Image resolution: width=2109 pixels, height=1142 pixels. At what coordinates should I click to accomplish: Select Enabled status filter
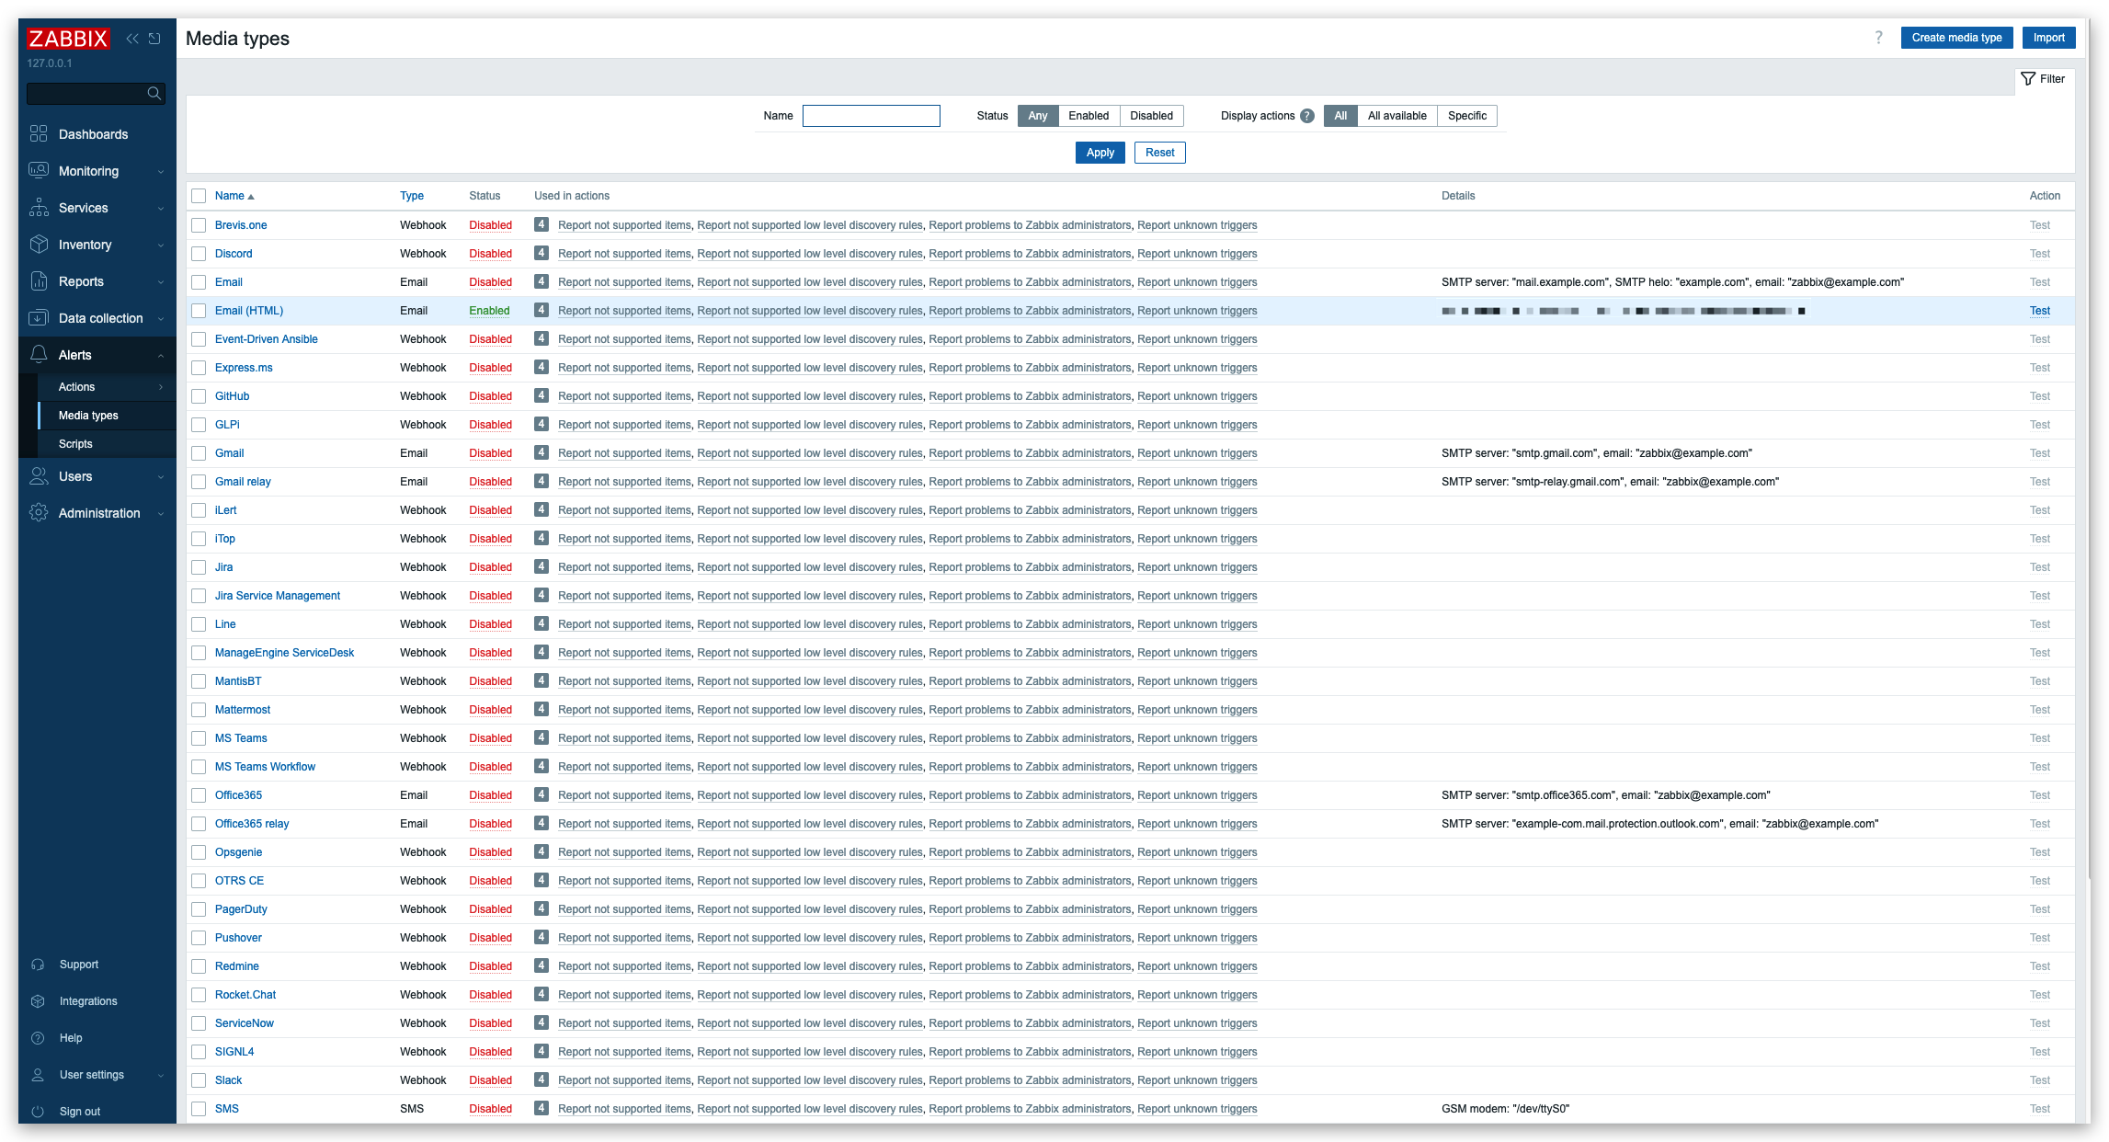click(1089, 116)
